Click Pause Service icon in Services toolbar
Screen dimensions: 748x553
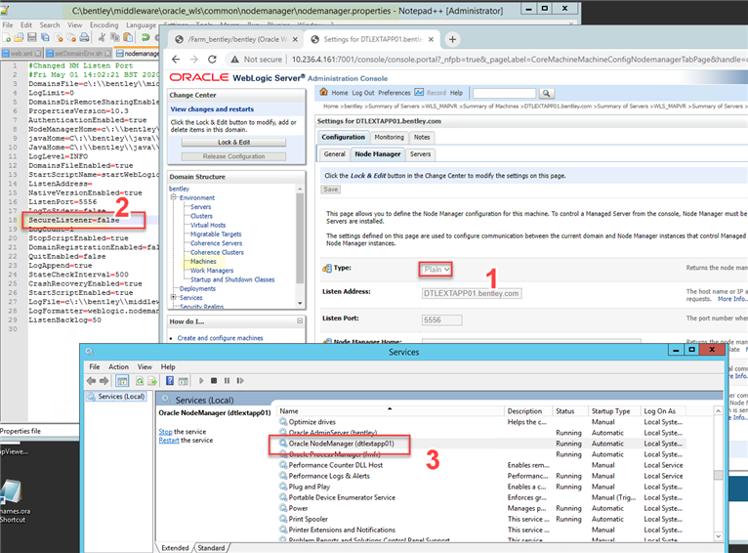(228, 381)
